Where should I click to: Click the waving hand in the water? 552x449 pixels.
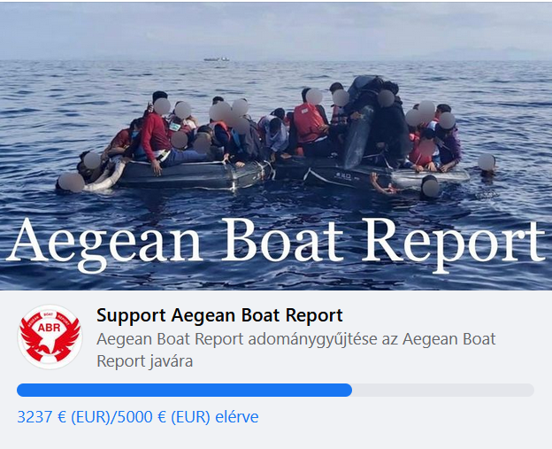[381, 183]
